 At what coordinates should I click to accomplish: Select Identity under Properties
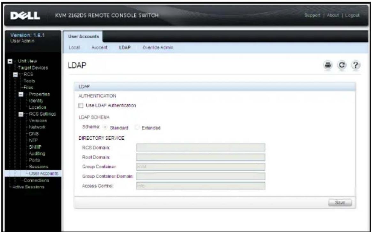(x=36, y=101)
